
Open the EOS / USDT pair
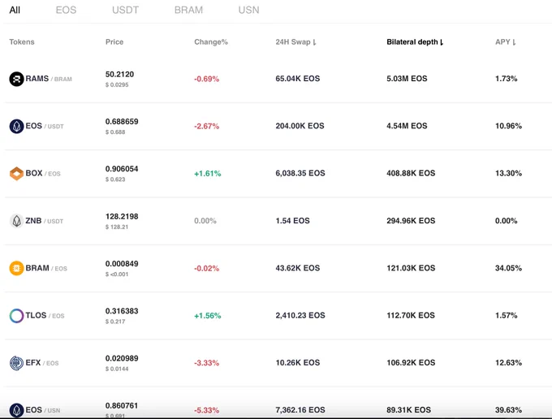[x=45, y=126]
